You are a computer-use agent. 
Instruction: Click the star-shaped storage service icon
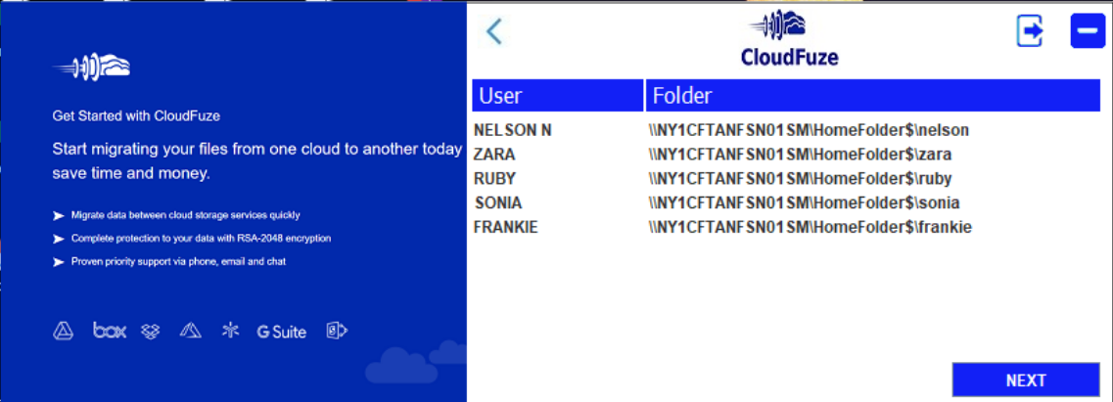pos(230,331)
